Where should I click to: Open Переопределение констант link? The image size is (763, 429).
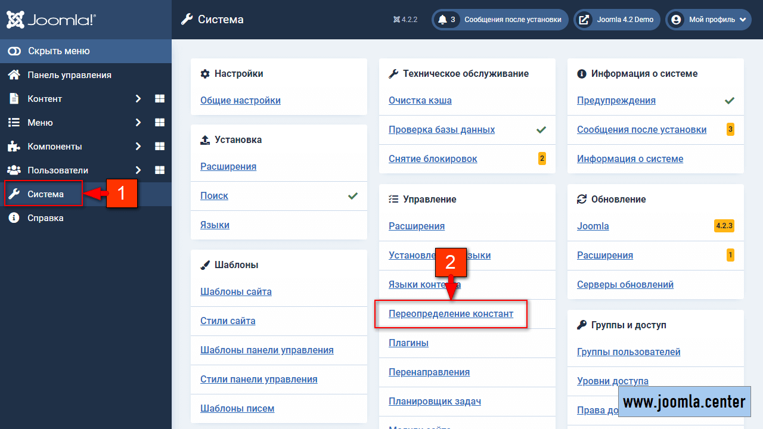point(451,313)
